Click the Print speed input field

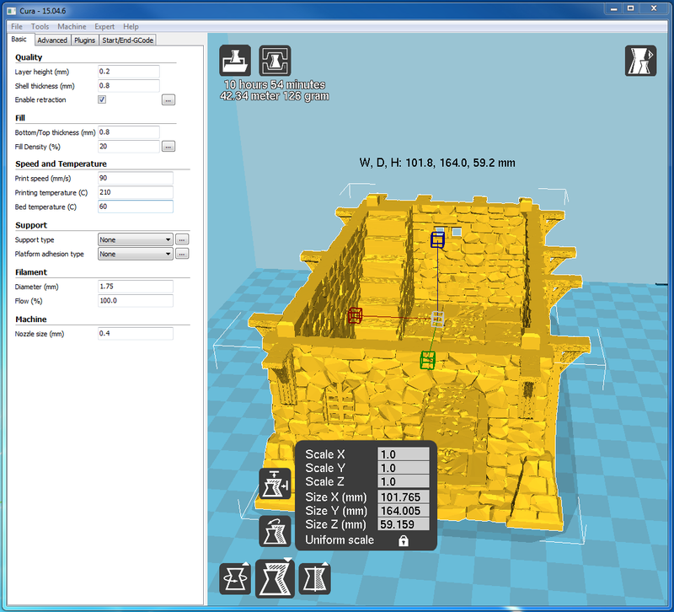[136, 178]
